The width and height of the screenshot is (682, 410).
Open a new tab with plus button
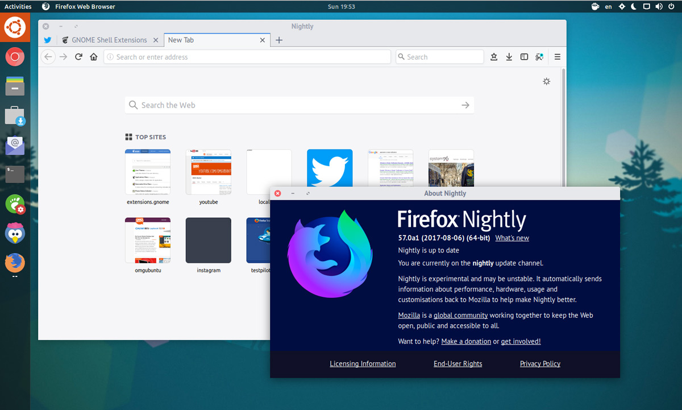pyautogui.click(x=279, y=40)
